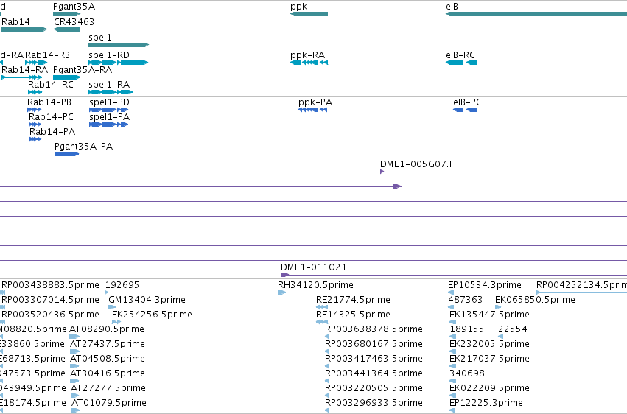Click the elB gene bar
The width and height of the screenshot is (627, 414).
(x=536, y=14)
